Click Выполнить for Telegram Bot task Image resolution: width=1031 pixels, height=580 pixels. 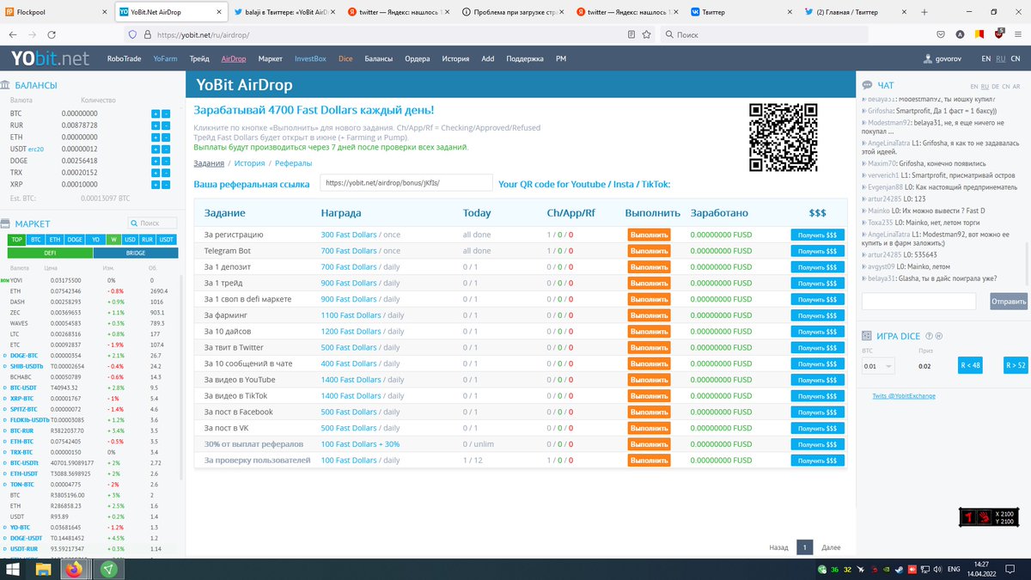pyautogui.click(x=649, y=251)
